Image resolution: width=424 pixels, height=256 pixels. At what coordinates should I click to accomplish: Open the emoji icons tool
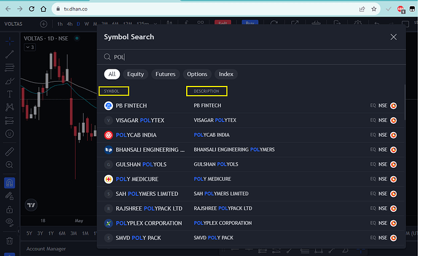9,134
